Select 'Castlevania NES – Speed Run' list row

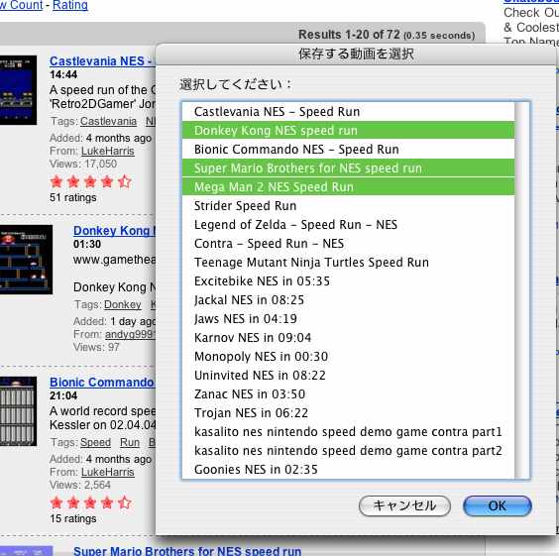click(x=348, y=112)
